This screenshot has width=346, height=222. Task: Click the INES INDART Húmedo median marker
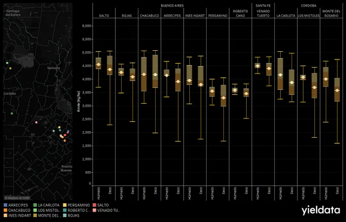click(x=189, y=81)
